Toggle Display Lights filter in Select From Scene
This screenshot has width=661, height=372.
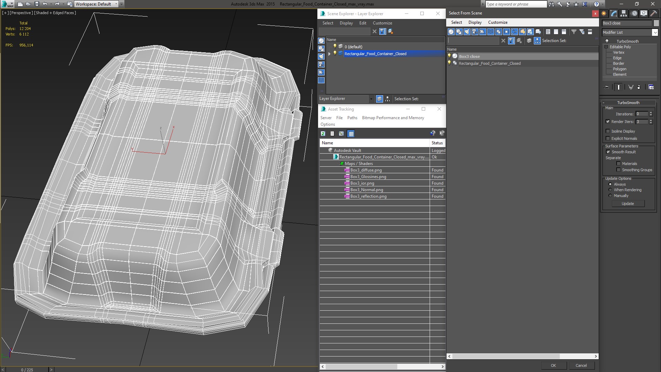467,32
